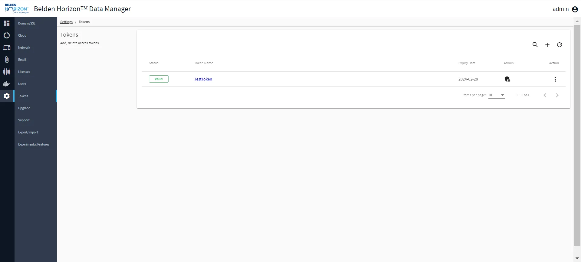Open the admin user account icon
Viewport: 581px width, 262px height.
(x=575, y=9)
